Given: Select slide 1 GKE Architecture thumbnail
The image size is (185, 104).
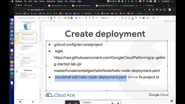Looking at the screenshot, I should click(x=28, y=26).
